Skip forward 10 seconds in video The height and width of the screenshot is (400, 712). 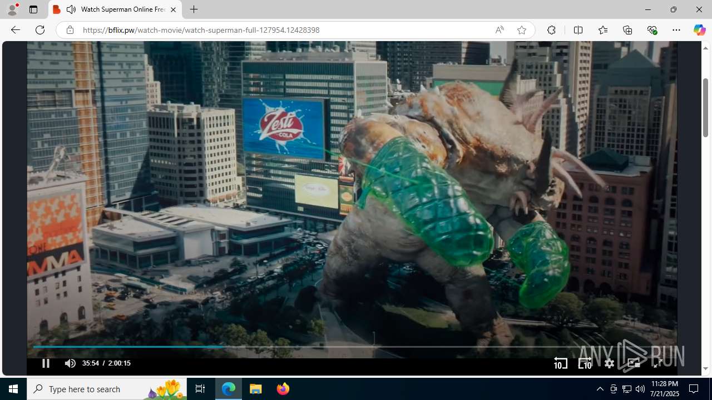(585, 363)
